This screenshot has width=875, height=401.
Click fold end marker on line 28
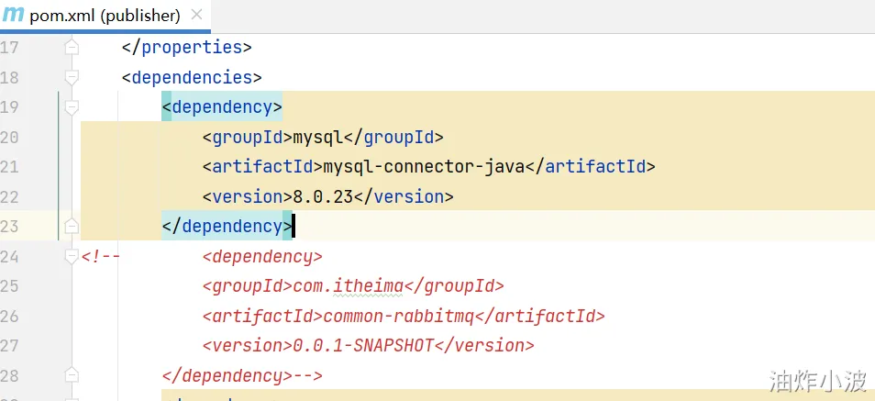(72, 376)
